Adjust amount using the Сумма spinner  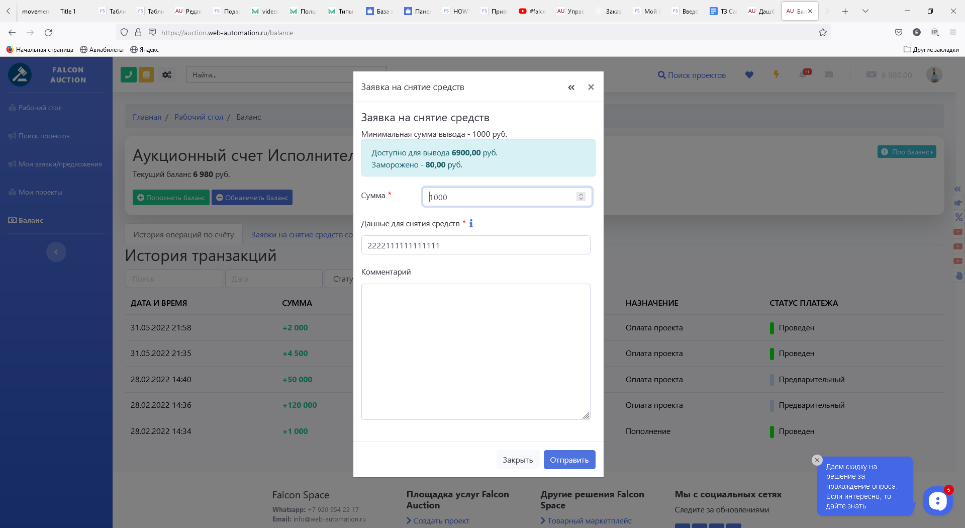[581, 197]
